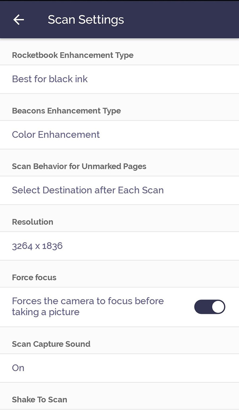Toggle the Force focus switch
The image size is (239, 411).
210,307
